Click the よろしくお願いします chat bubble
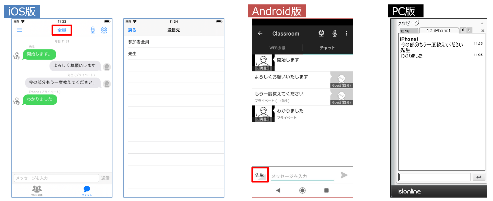The width and height of the screenshot is (493, 201). click(75, 66)
